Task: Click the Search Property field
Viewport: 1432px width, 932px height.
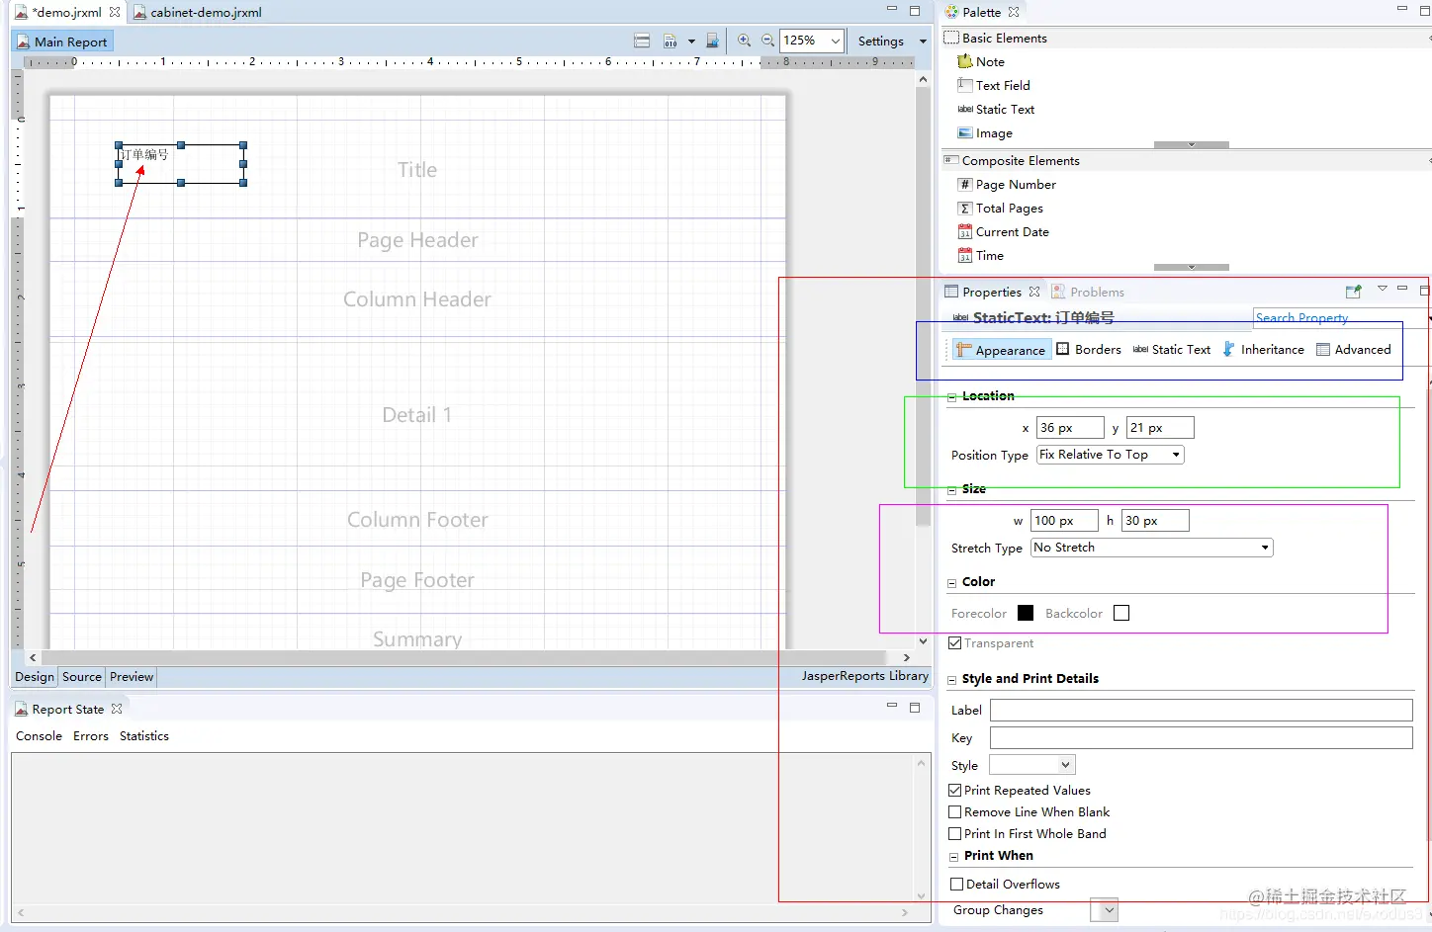Action: [x=1341, y=317]
